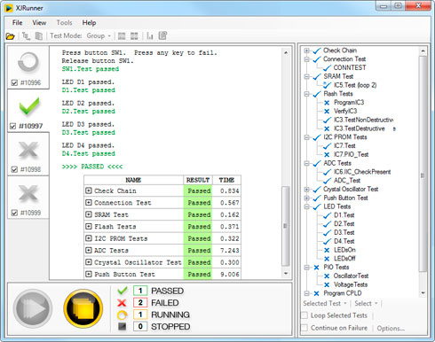Click the yellow Stop button
The height and width of the screenshot is (342, 435).
pos(83,308)
